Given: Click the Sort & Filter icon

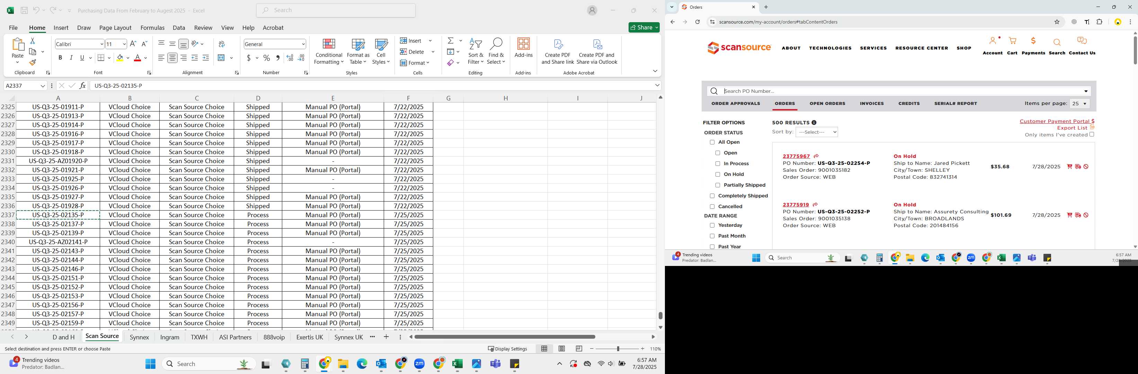Looking at the screenshot, I should 475,52.
